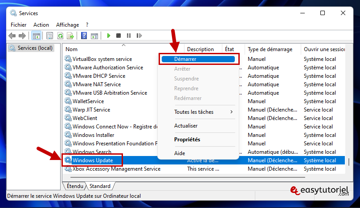The height and width of the screenshot is (208, 360).
Task: Choose Propriétés in the context menu
Action: point(198,140)
